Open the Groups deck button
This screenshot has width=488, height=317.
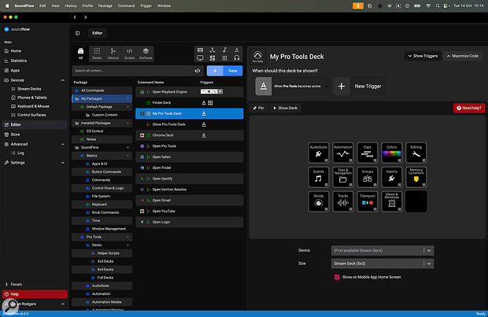click(x=368, y=177)
